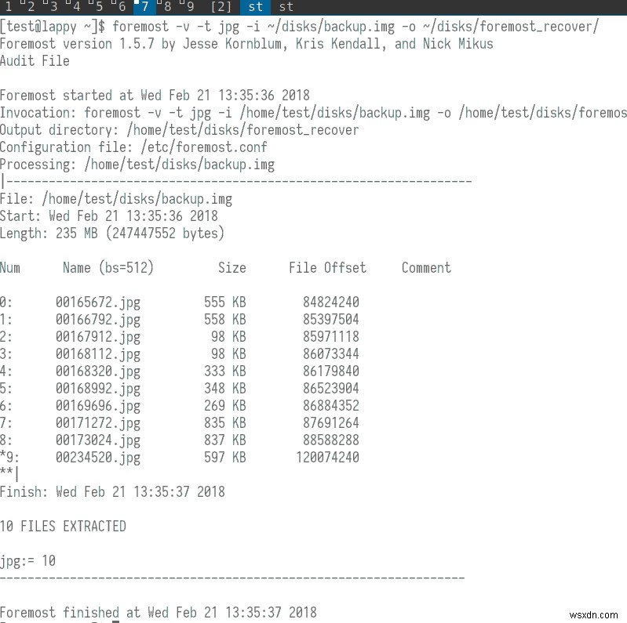Click file name 00171272.jpg
Image resolution: width=627 pixels, height=623 pixels.
click(x=98, y=423)
